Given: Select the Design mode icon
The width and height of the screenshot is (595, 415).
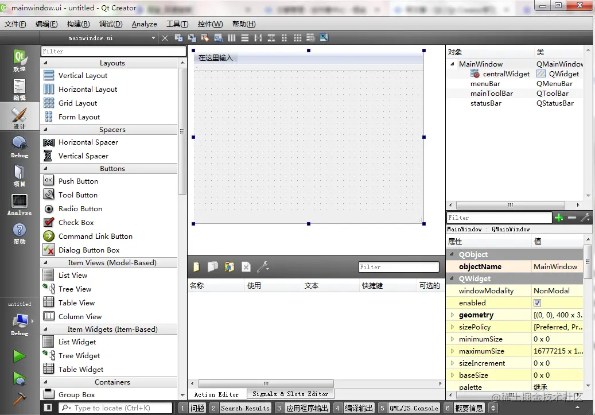Looking at the screenshot, I should coord(20,118).
